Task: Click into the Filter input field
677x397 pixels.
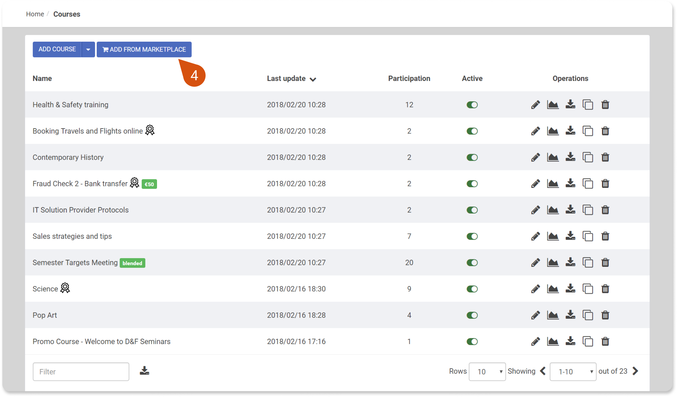Action: (81, 372)
